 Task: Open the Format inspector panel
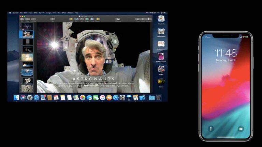(137, 19)
